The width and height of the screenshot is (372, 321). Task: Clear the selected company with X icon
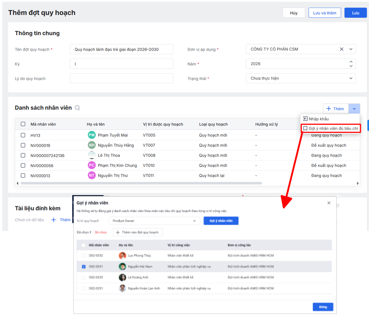click(341, 49)
